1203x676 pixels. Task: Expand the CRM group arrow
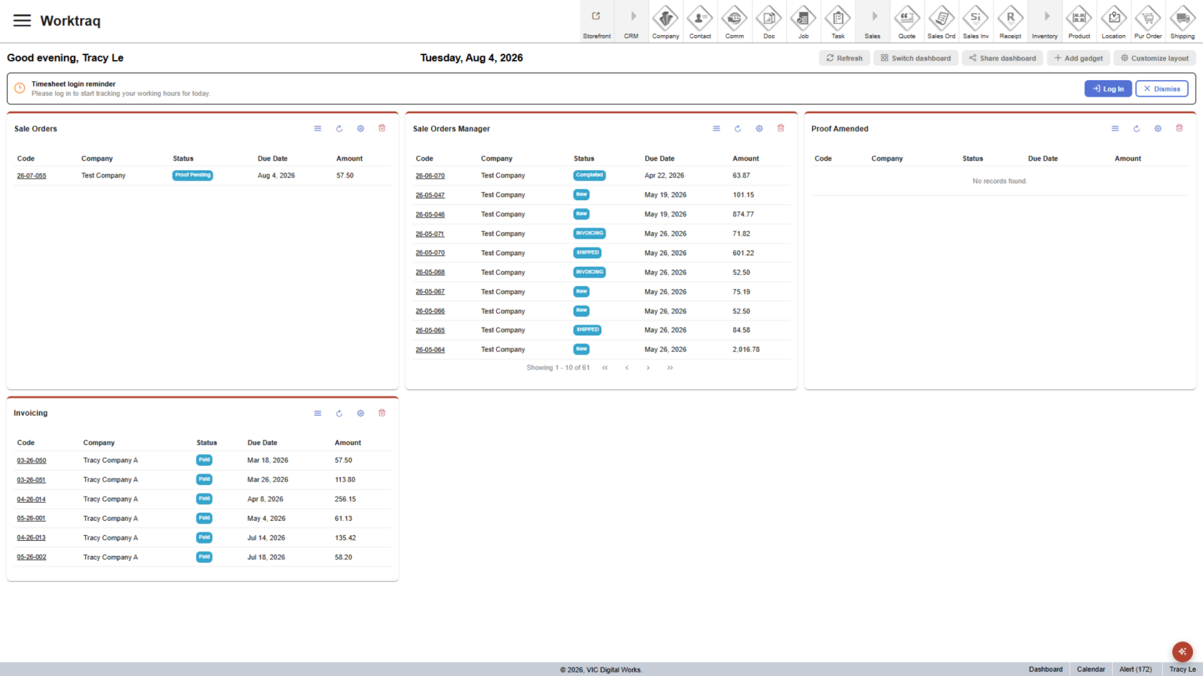coord(633,16)
